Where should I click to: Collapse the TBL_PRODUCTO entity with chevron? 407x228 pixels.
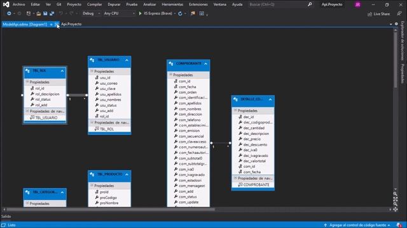pos(127,175)
